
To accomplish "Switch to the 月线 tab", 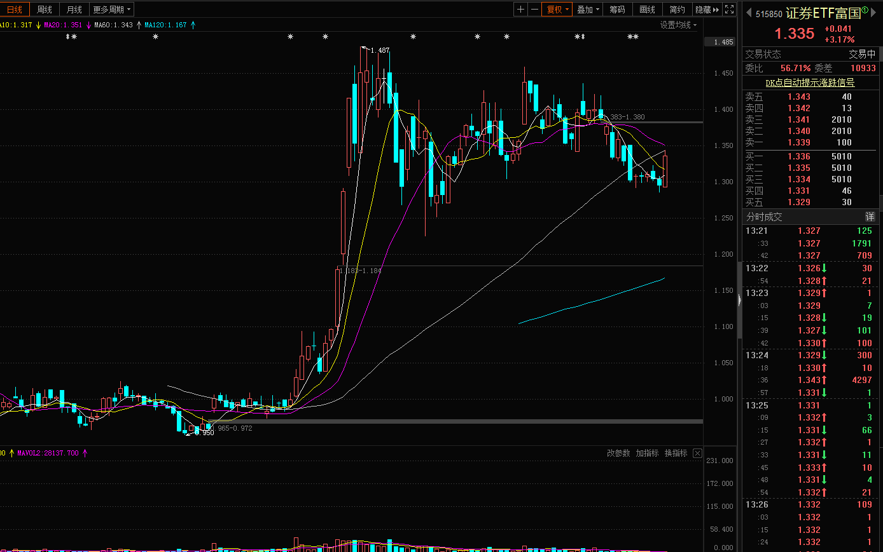I will click(74, 10).
